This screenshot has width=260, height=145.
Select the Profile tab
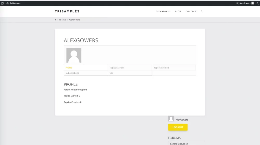point(69,68)
